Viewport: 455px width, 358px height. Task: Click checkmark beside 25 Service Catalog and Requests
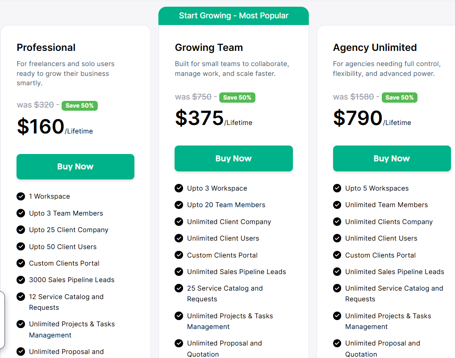coord(179,288)
